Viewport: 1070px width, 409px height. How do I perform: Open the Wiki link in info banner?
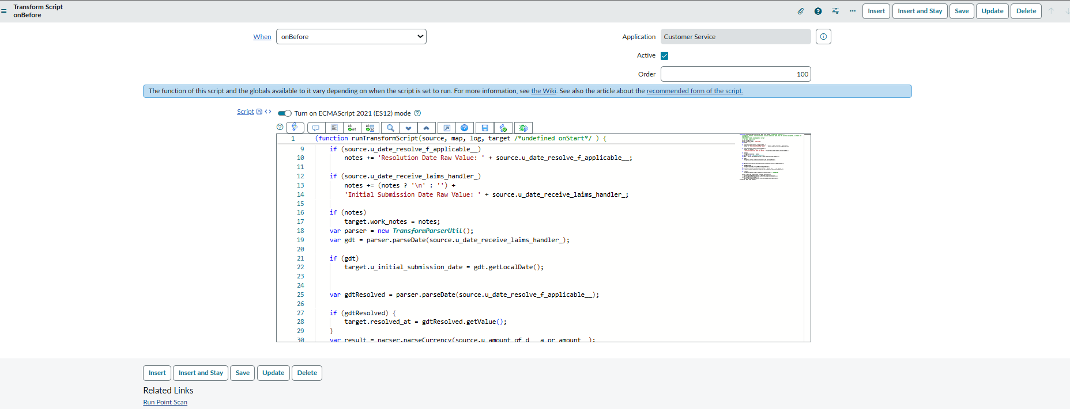pos(544,91)
